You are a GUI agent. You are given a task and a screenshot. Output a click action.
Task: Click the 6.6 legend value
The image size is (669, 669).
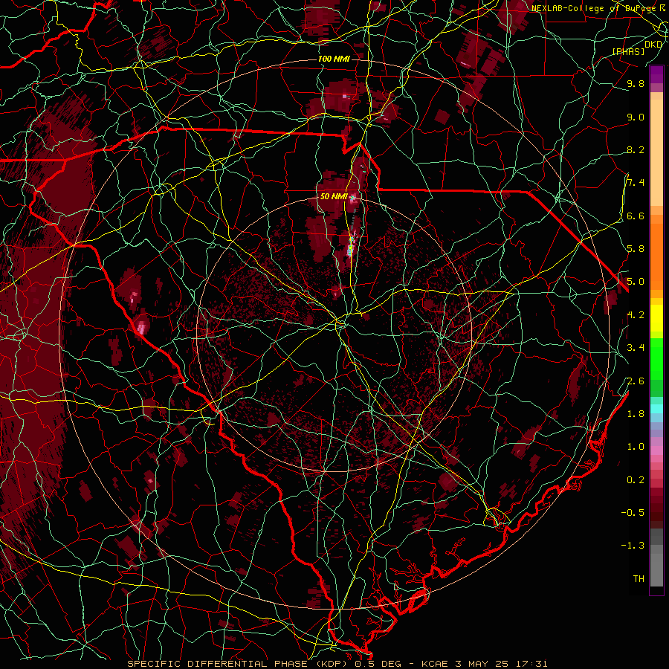(x=636, y=216)
